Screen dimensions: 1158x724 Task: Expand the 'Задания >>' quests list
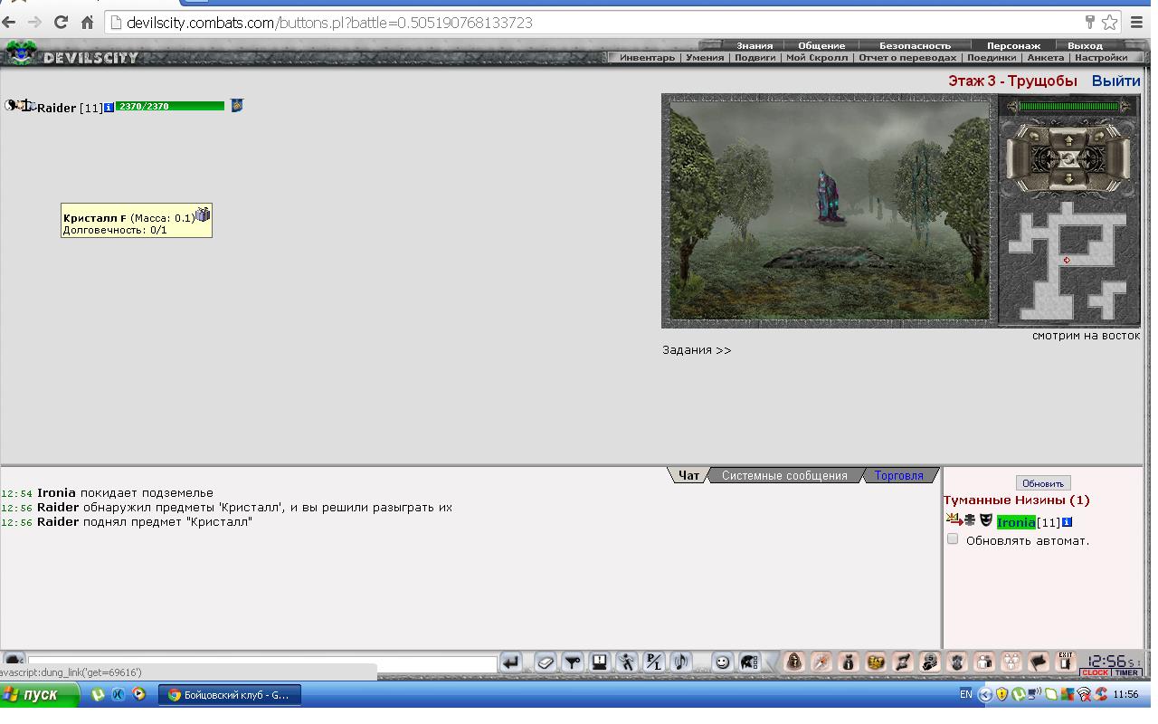click(x=697, y=350)
